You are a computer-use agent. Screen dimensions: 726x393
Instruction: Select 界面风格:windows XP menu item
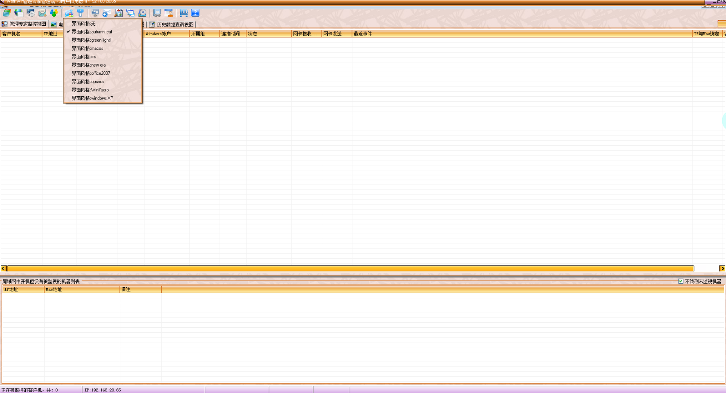pos(103,98)
